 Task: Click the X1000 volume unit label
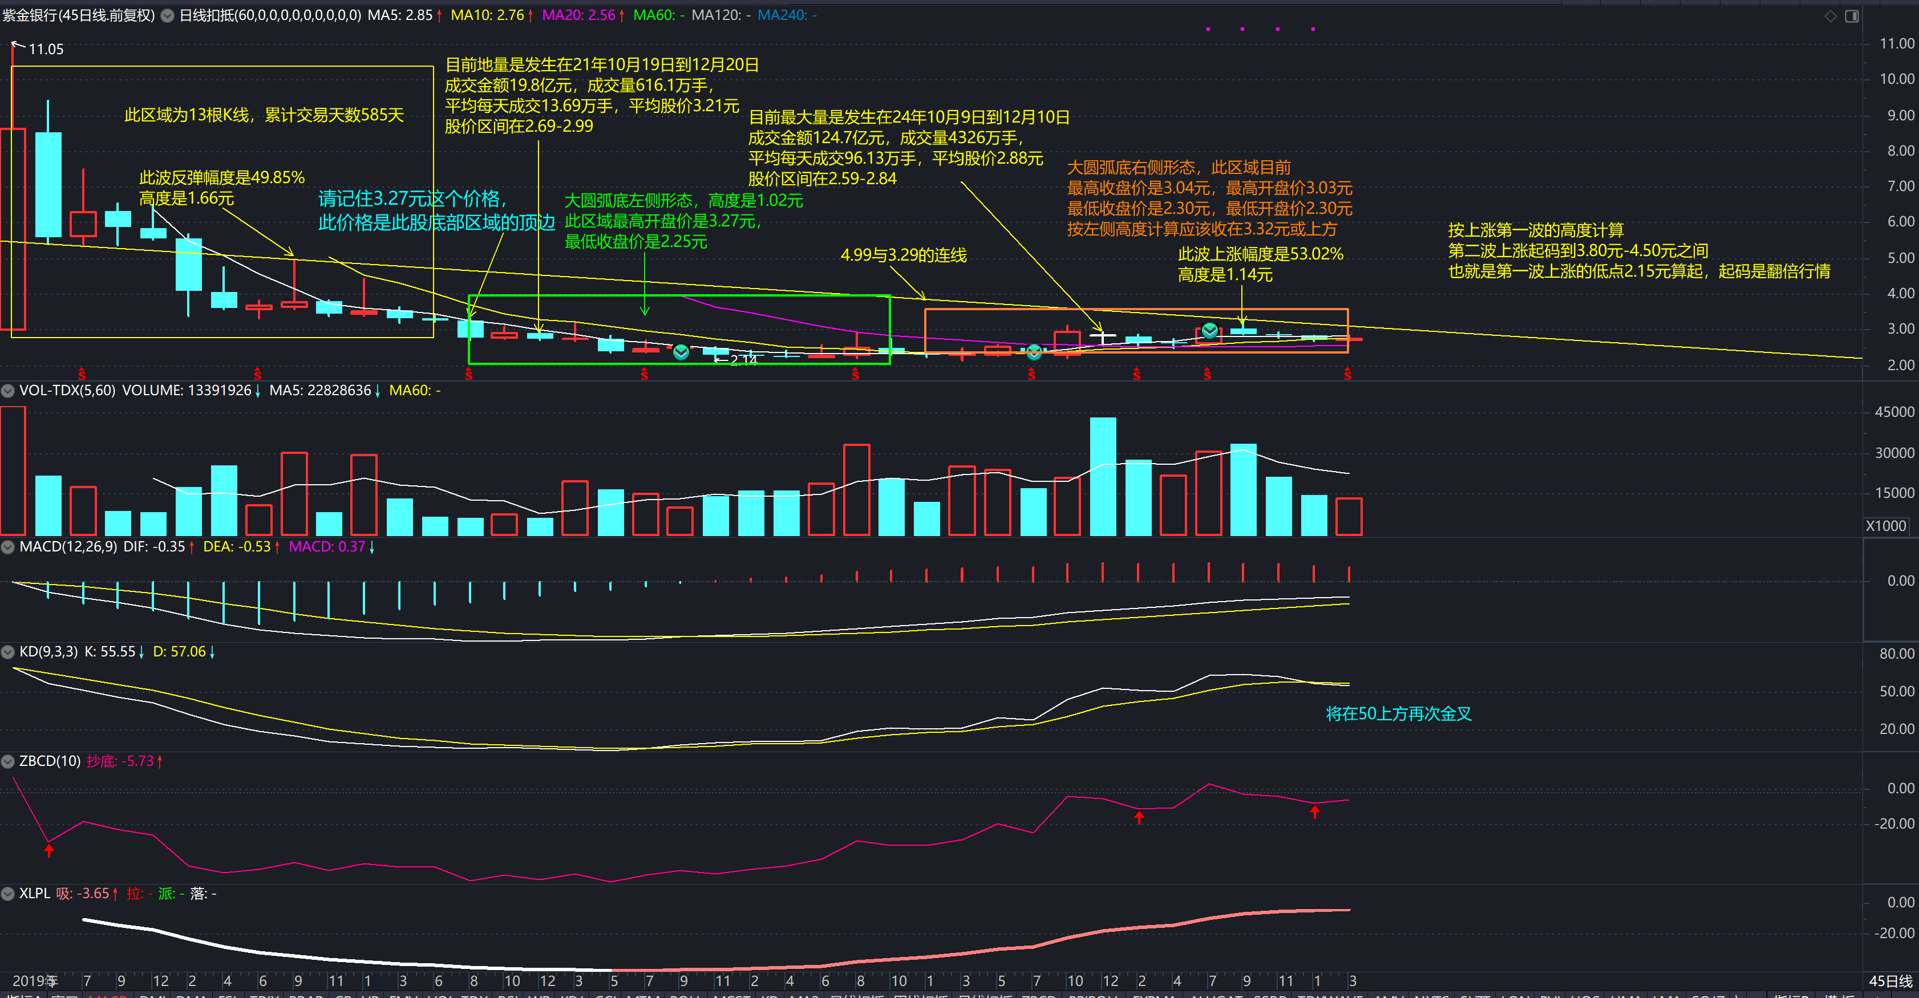point(1885,526)
